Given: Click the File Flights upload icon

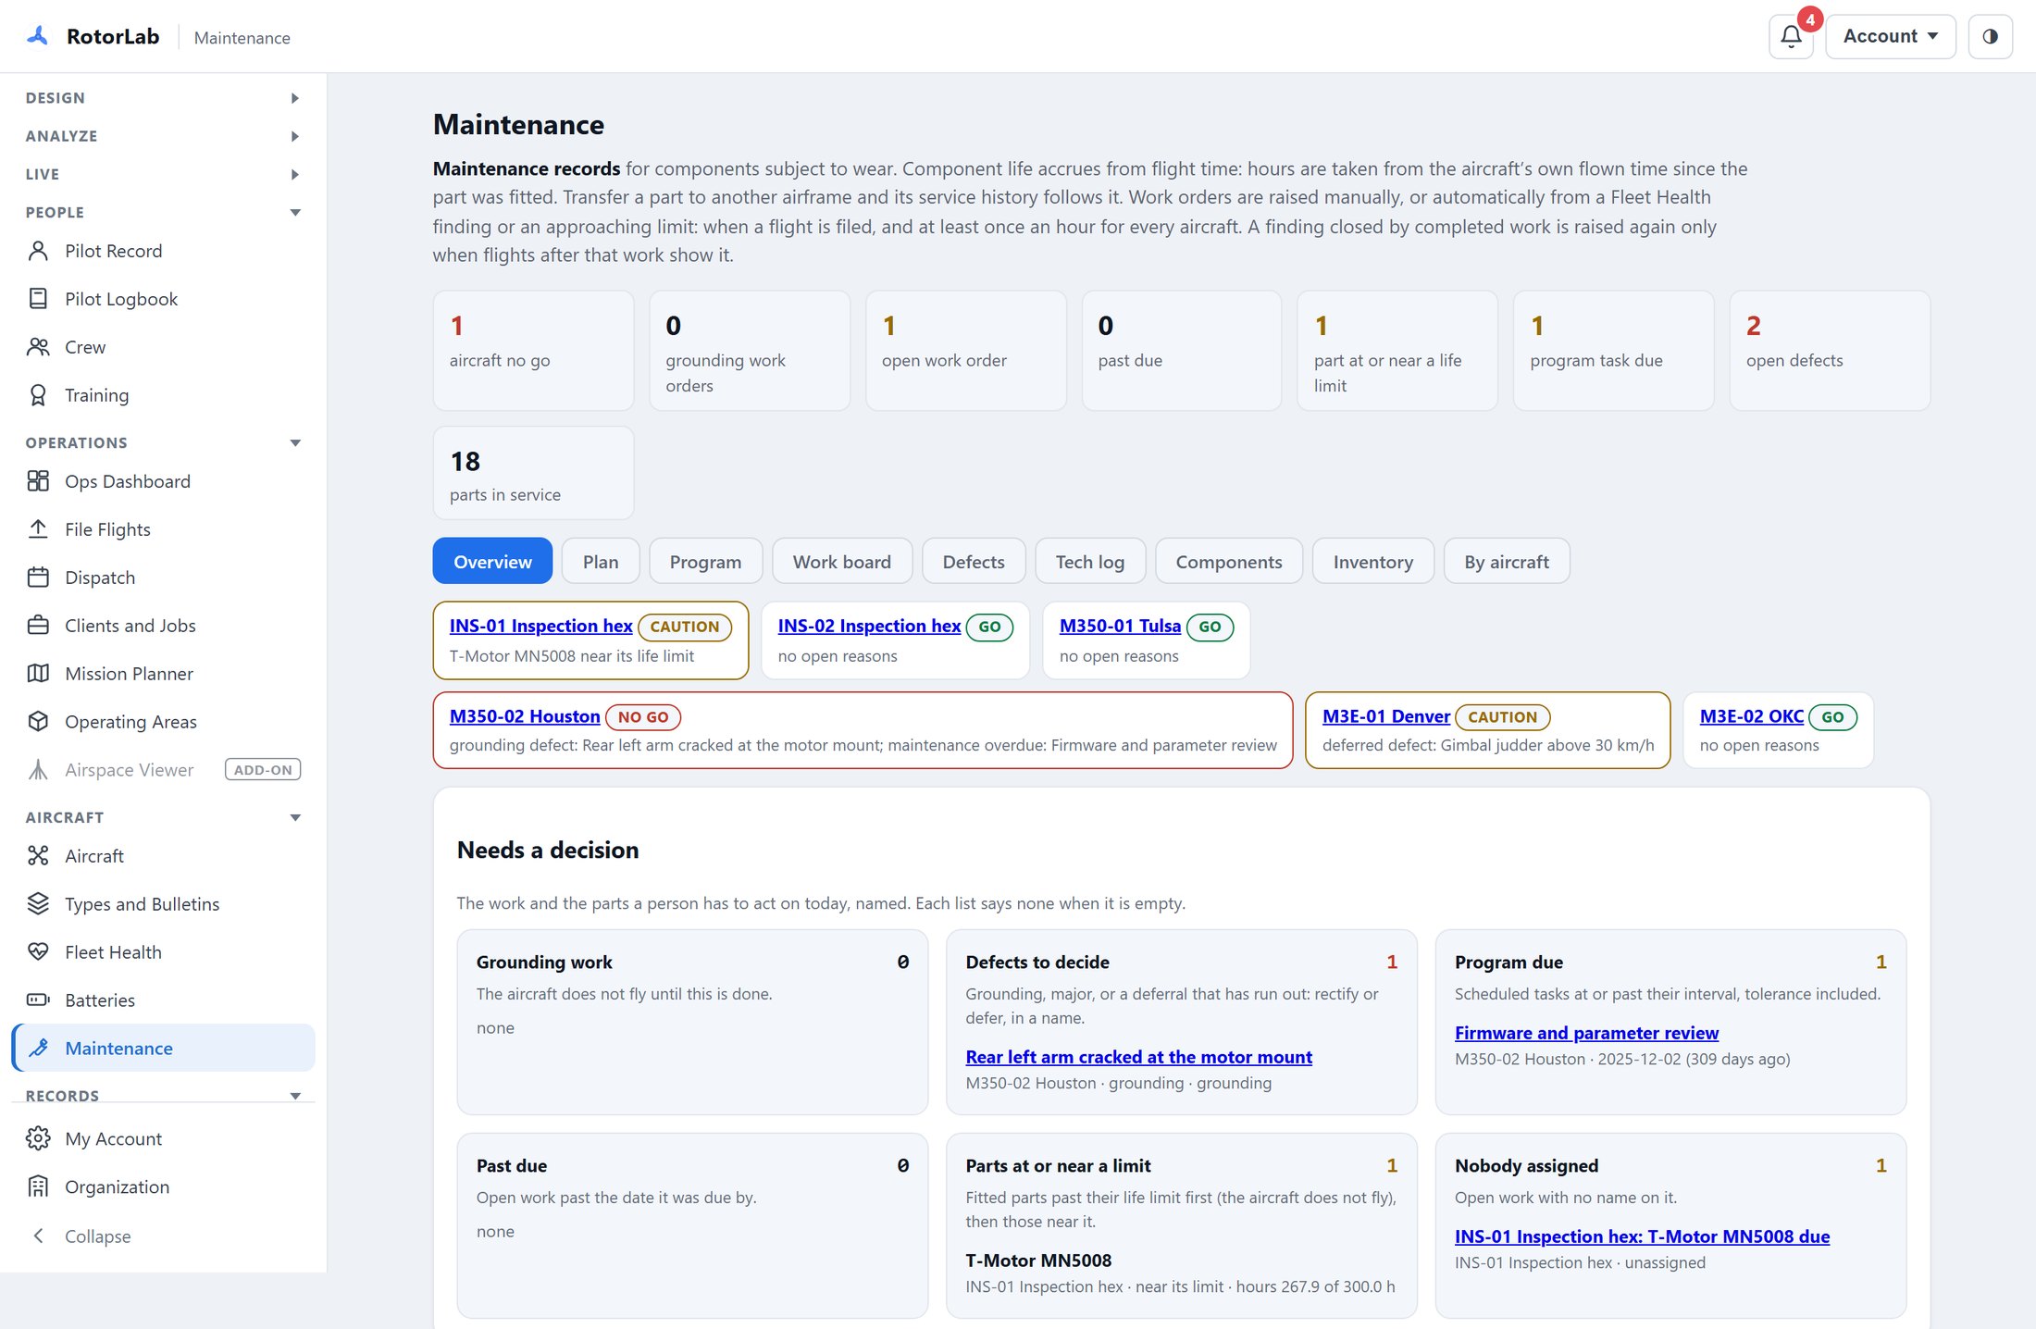Looking at the screenshot, I should [38, 529].
